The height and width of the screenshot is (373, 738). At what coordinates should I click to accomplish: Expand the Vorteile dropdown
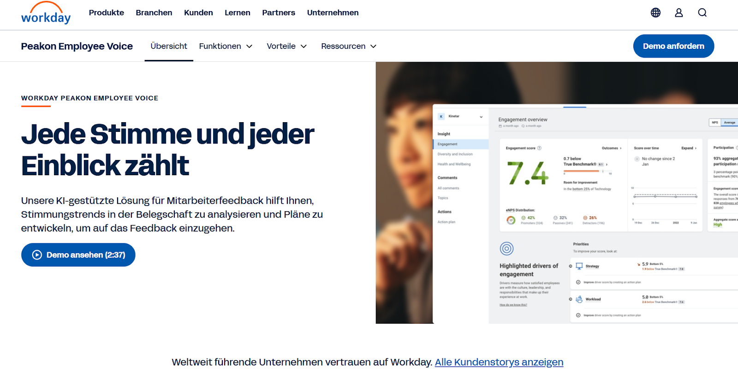pos(287,46)
